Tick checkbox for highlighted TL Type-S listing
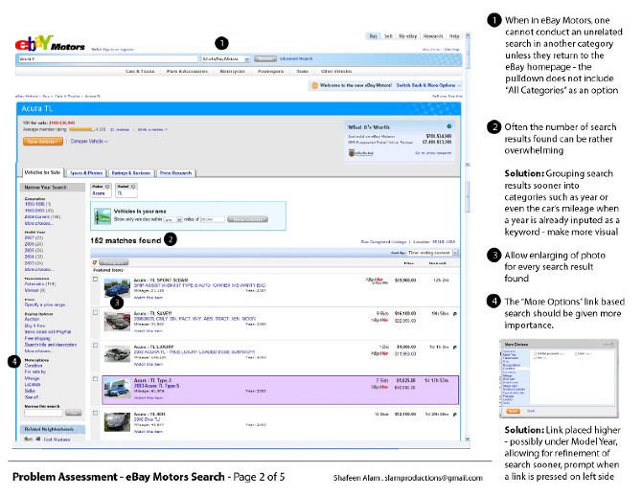The height and width of the screenshot is (495, 642). [96, 379]
